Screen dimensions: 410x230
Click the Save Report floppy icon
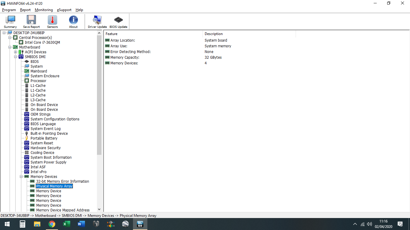[x=31, y=22]
